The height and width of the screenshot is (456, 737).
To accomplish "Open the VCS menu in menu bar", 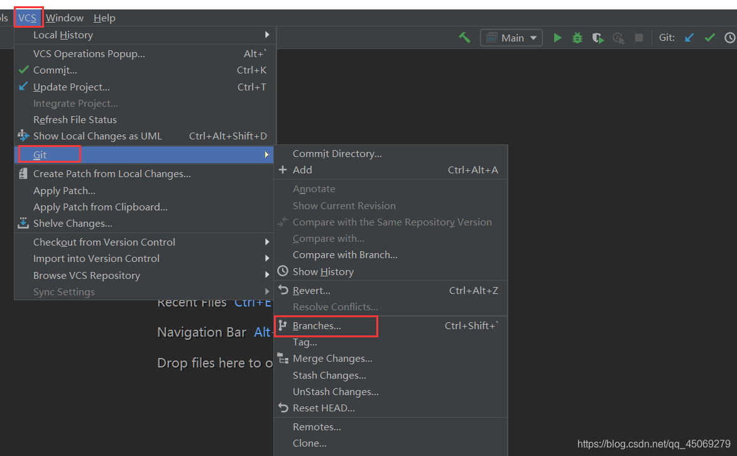I will point(27,18).
